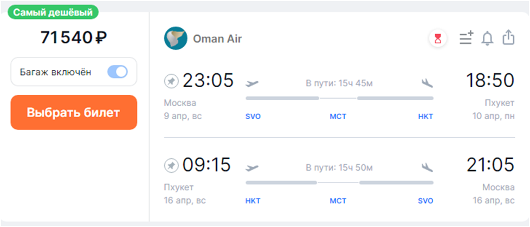Click the Oman Air airline logo

click(x=176, y=38)
